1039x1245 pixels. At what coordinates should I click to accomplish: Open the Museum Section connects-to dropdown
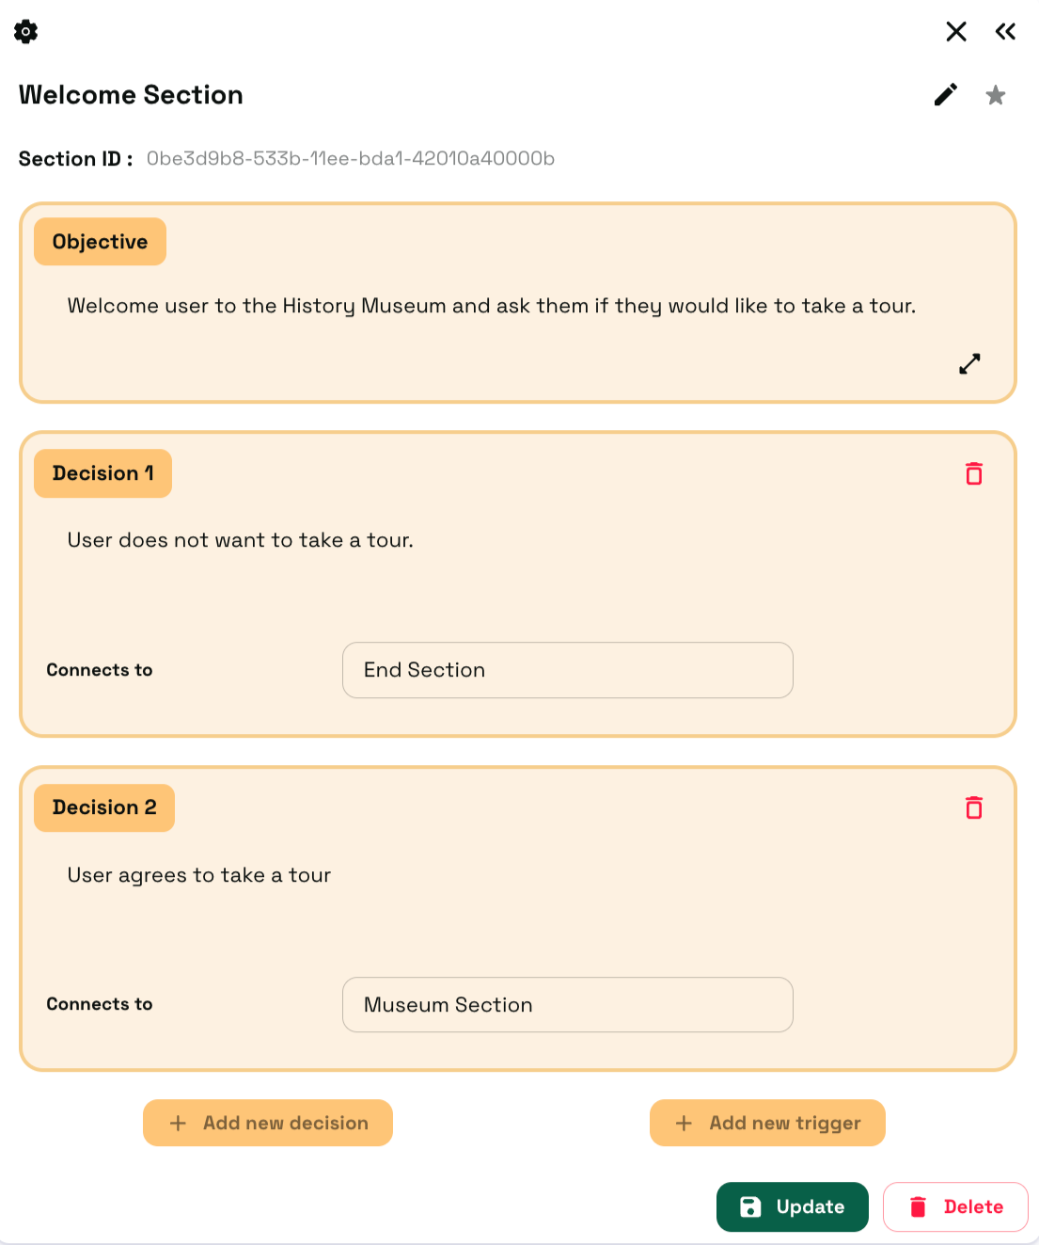click(x=567, y=1005)
